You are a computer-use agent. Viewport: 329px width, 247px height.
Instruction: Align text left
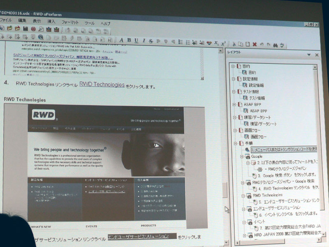point(158,41)
